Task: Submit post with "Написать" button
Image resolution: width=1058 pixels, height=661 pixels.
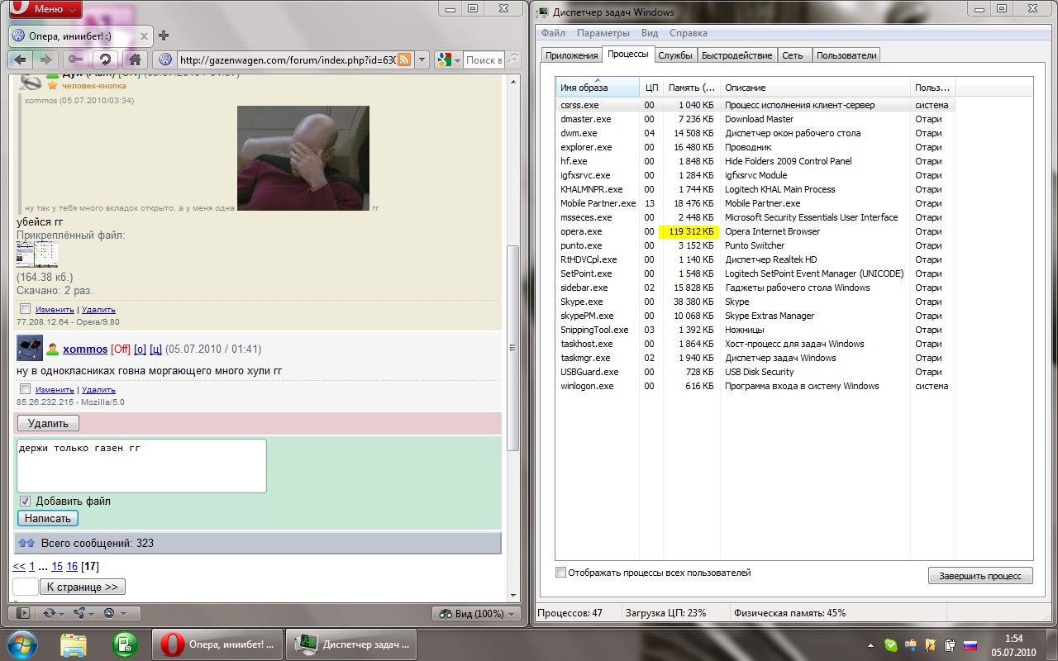Action: pyautogui.click(x=48, y=518)
